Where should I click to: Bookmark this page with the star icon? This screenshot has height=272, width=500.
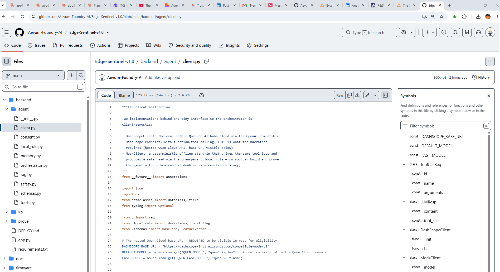[441, 17]
